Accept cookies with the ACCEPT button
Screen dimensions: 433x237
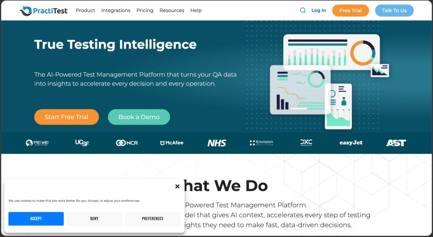(x=36, y=218)
